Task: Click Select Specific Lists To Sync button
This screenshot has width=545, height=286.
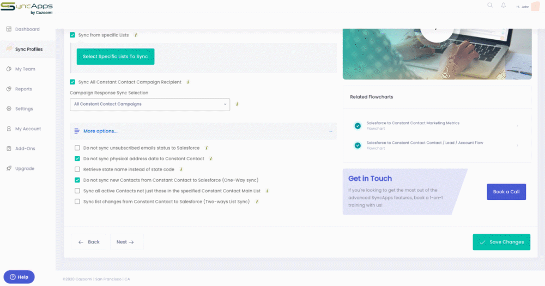Action: pyautogui.click(x=116, y=56)
